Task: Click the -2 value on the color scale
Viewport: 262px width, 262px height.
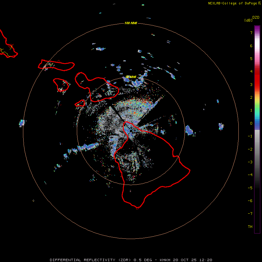Action: pos(250,149)
